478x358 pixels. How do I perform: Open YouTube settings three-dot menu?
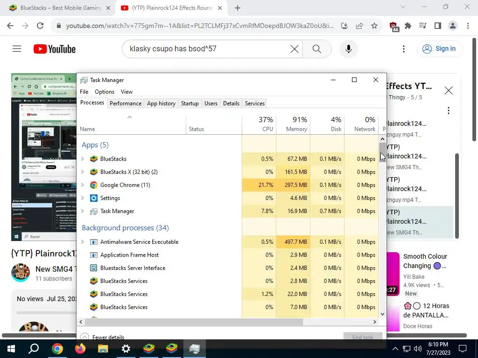click(404, 48)
